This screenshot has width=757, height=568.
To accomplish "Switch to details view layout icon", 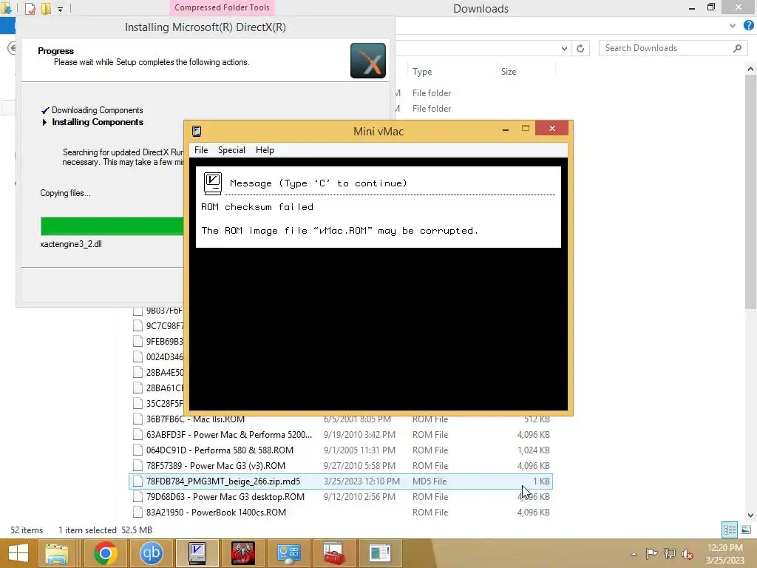I will 730,530.
